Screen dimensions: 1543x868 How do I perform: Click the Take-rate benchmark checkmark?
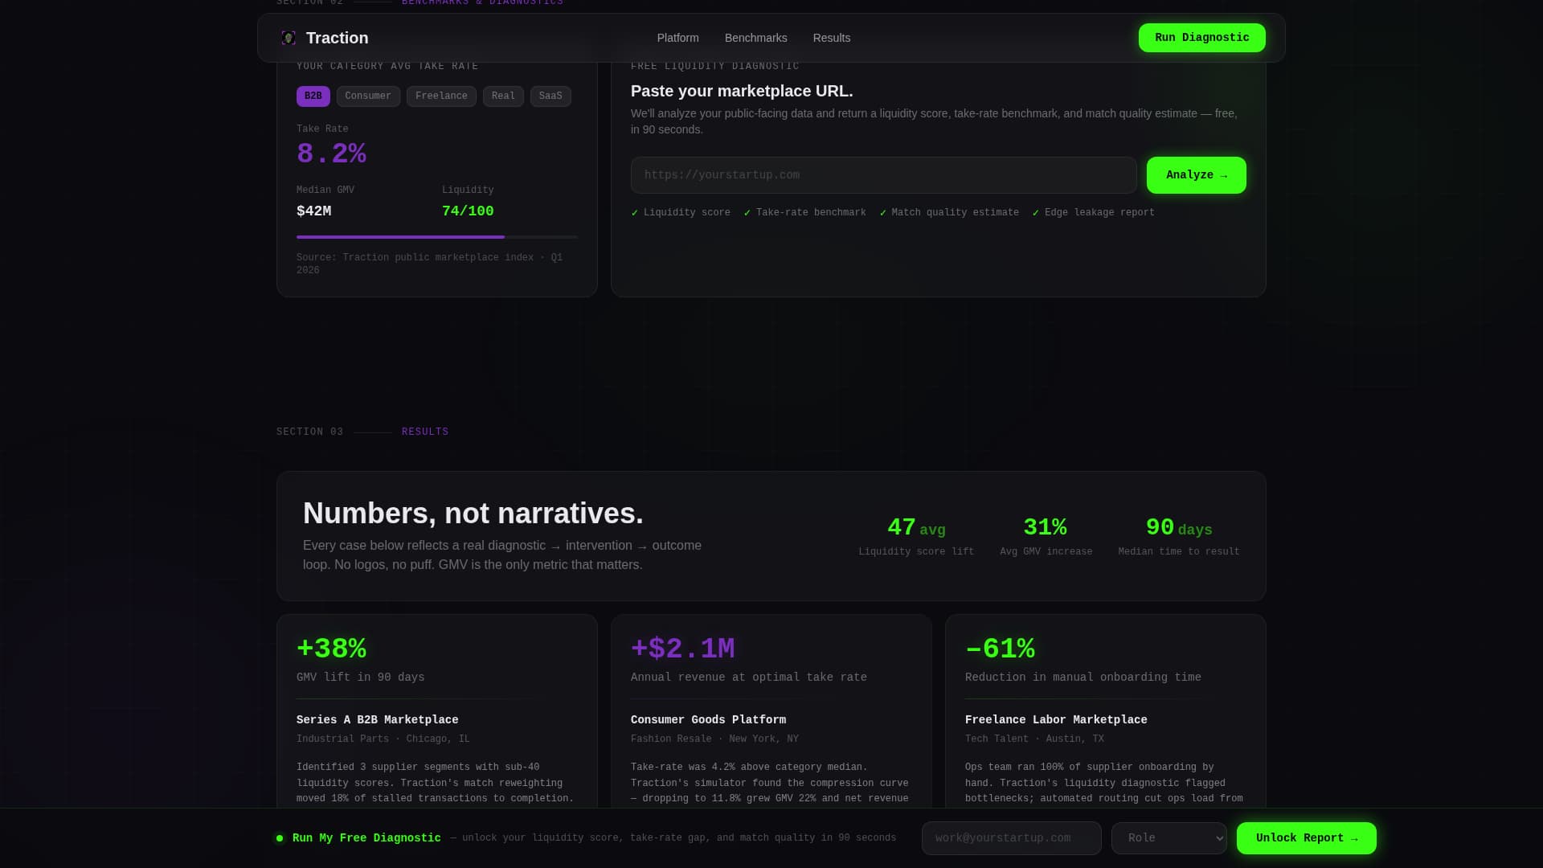[747, 213]
